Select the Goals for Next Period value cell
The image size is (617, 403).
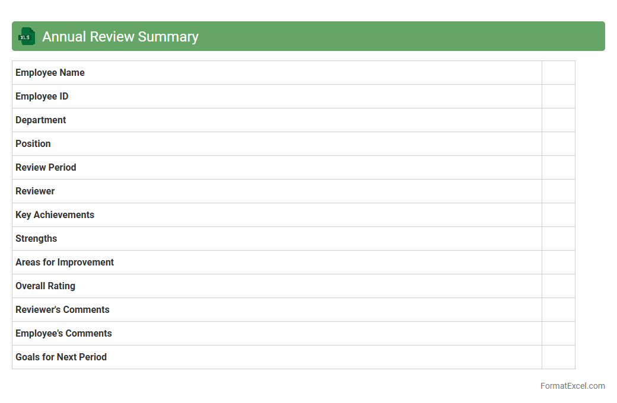pyautogui.click(x=558, y=357)
